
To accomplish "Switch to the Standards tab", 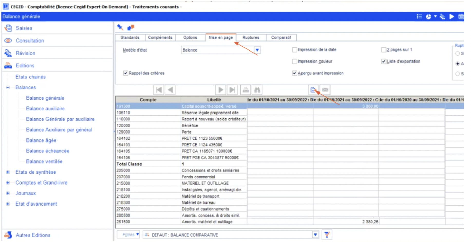I will (x=130, y=37).
